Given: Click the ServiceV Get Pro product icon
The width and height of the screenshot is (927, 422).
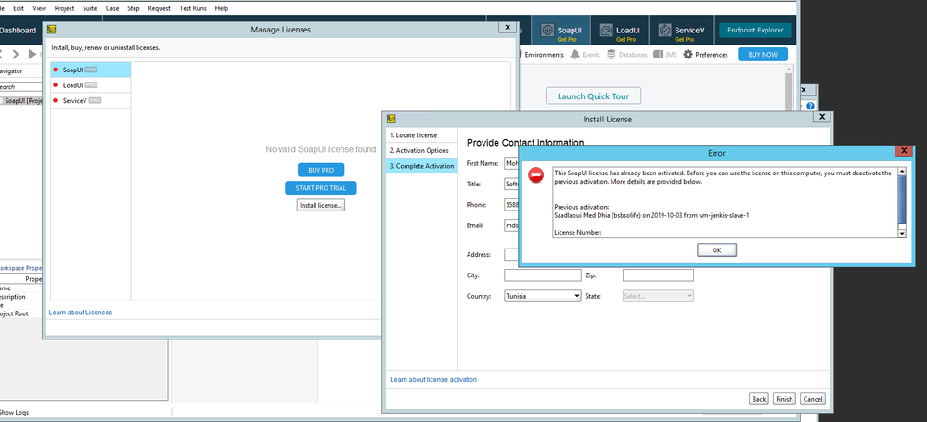Looking at the screenshot, I should tap(663, 31).
